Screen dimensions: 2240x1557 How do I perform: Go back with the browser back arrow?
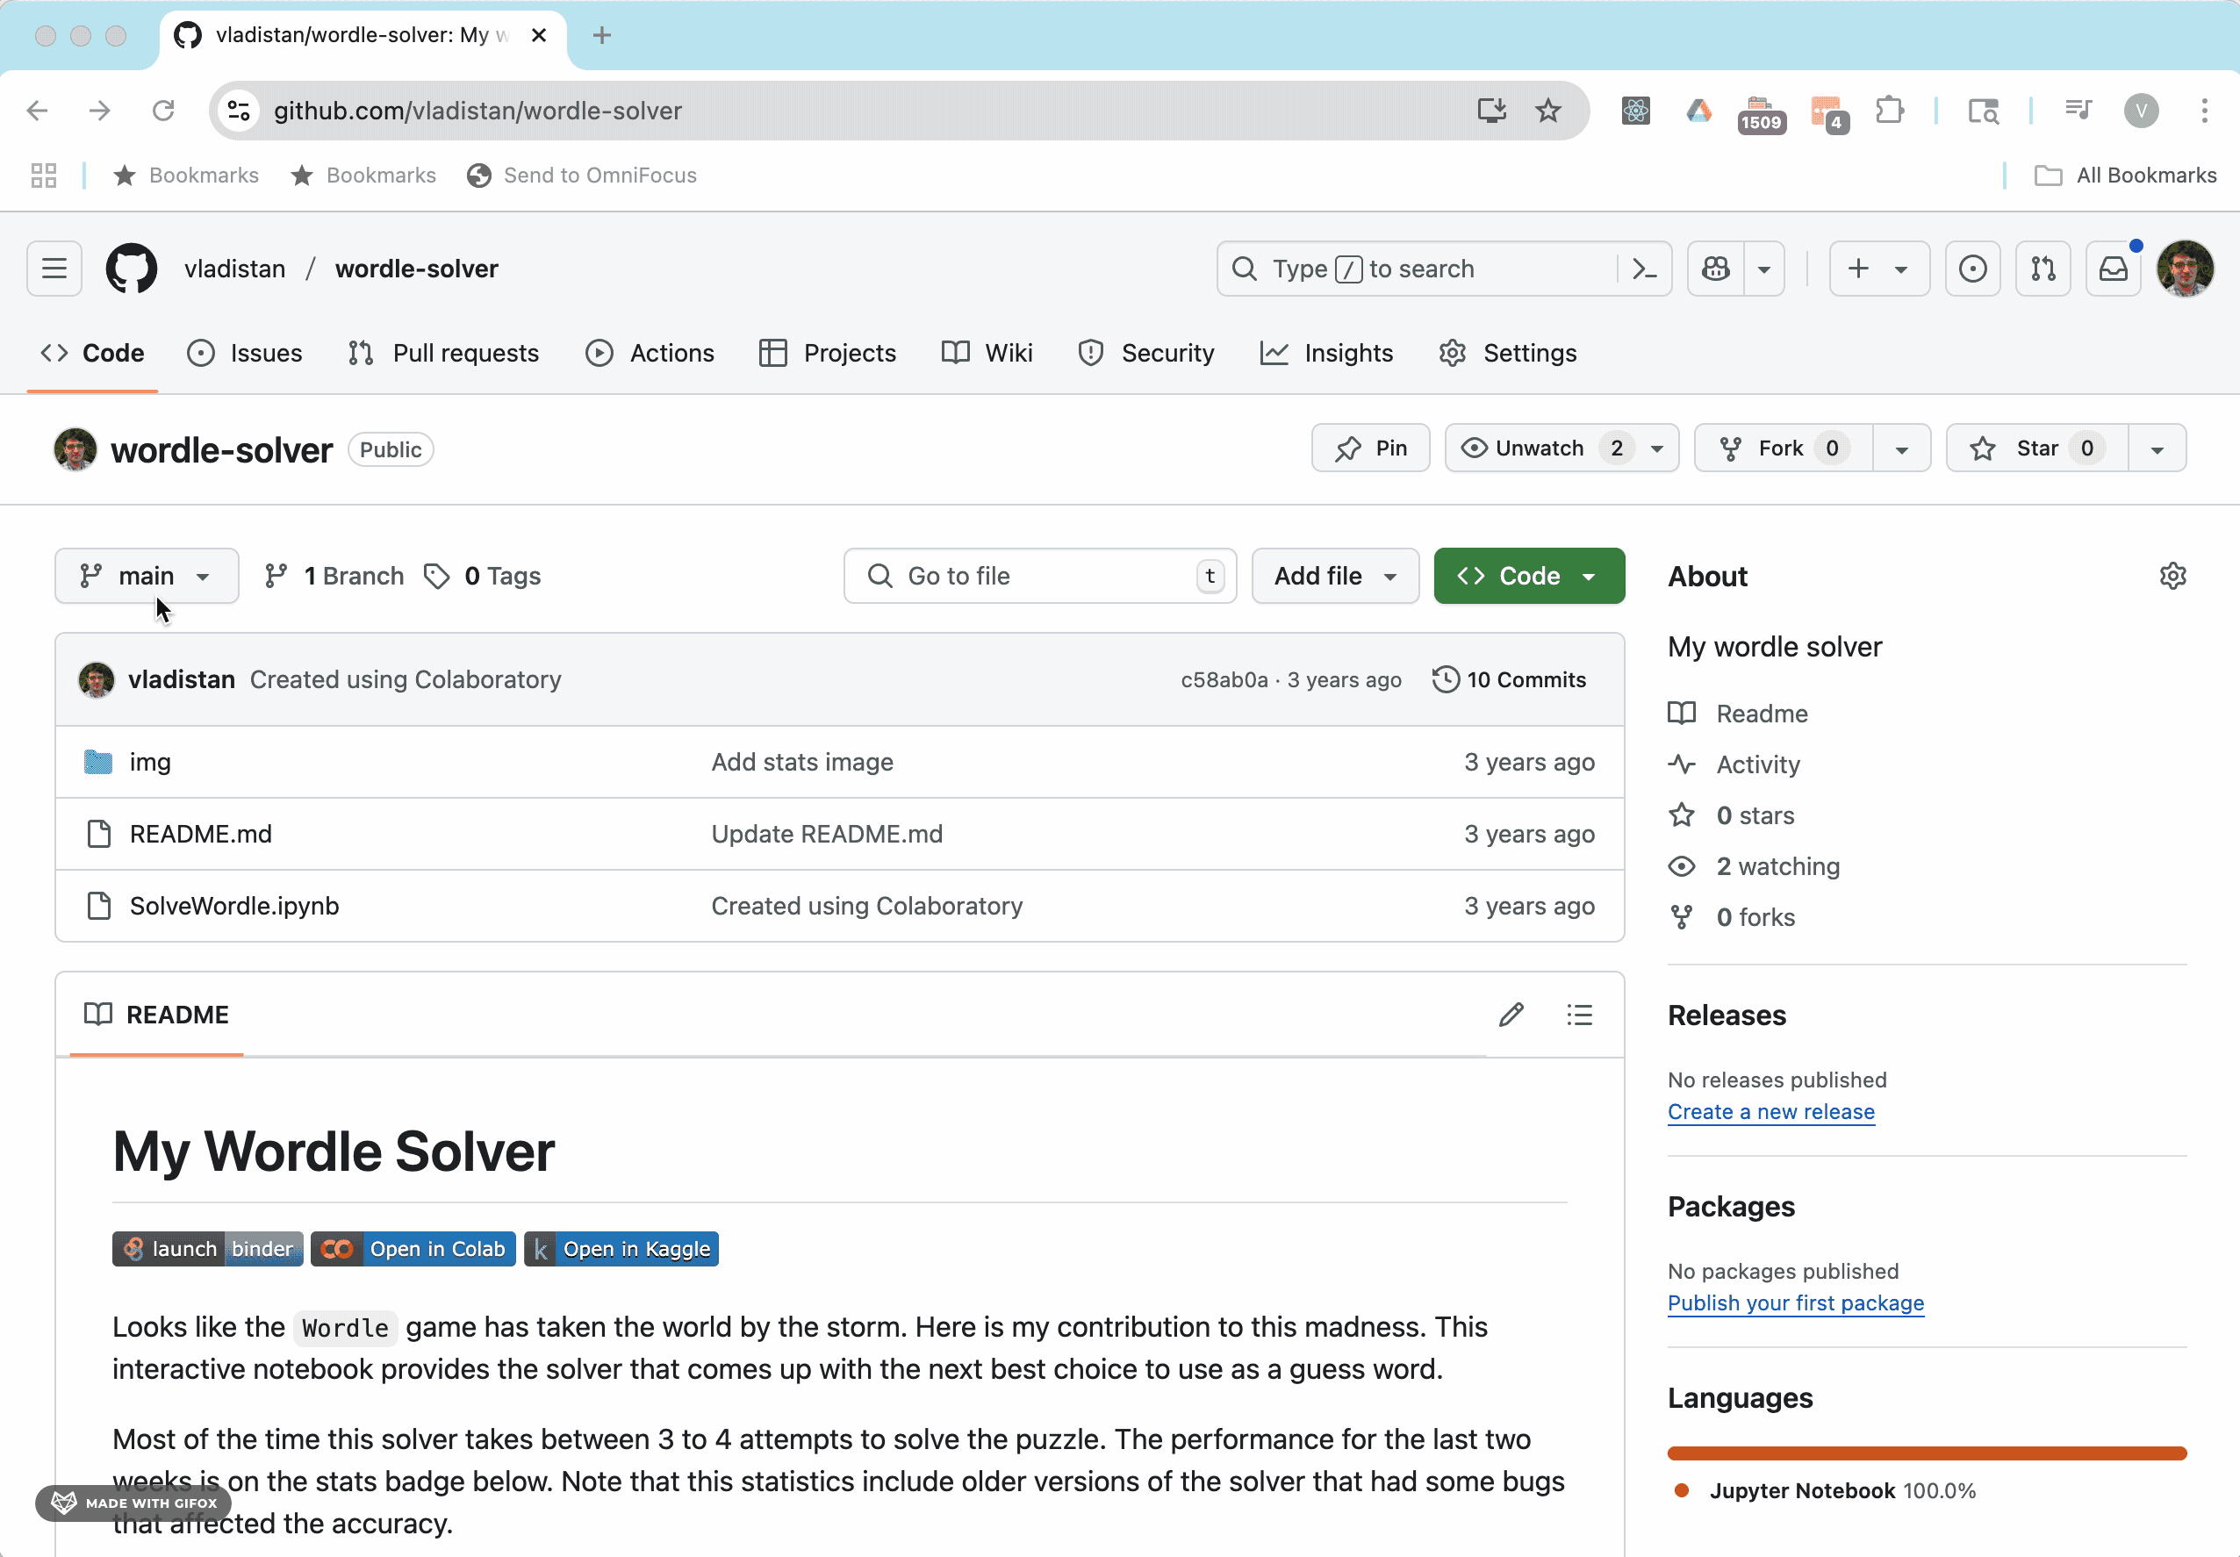click(x=37, y=111)
